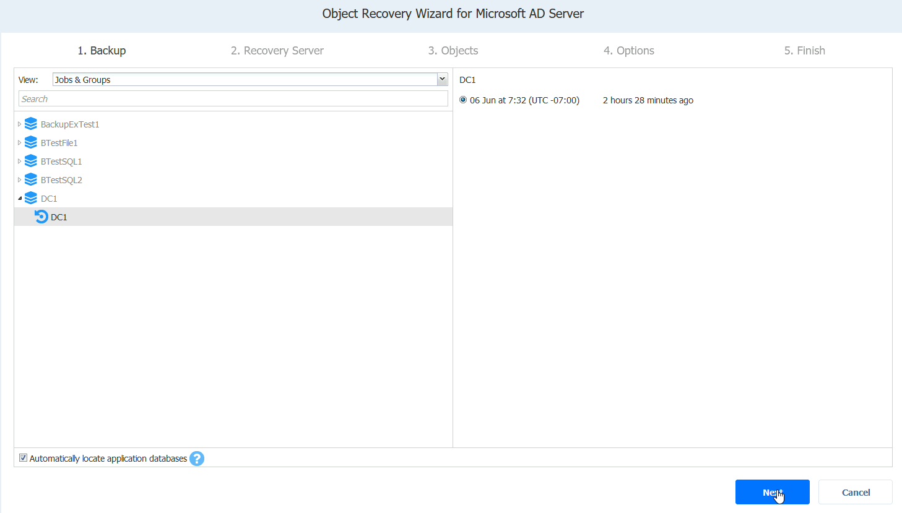The width and height of the screenshot is (902, 513).
Task: Go to step 1. Backup
Action: click(102, 51)
